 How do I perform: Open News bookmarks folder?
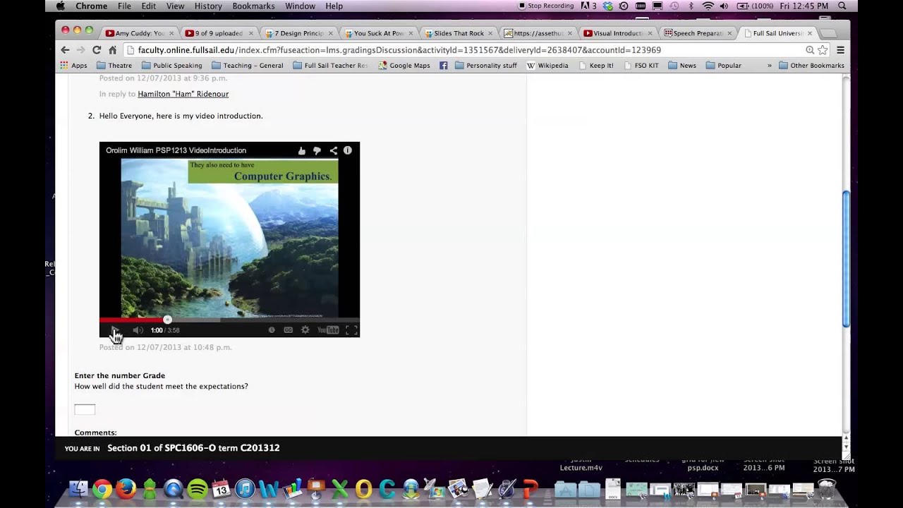pyautogui.click(x=682, y=66)
